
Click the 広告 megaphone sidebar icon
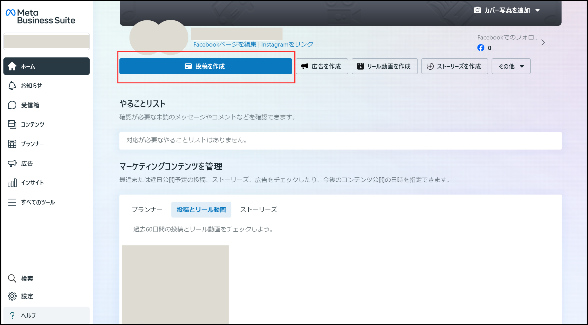(12, 163)
